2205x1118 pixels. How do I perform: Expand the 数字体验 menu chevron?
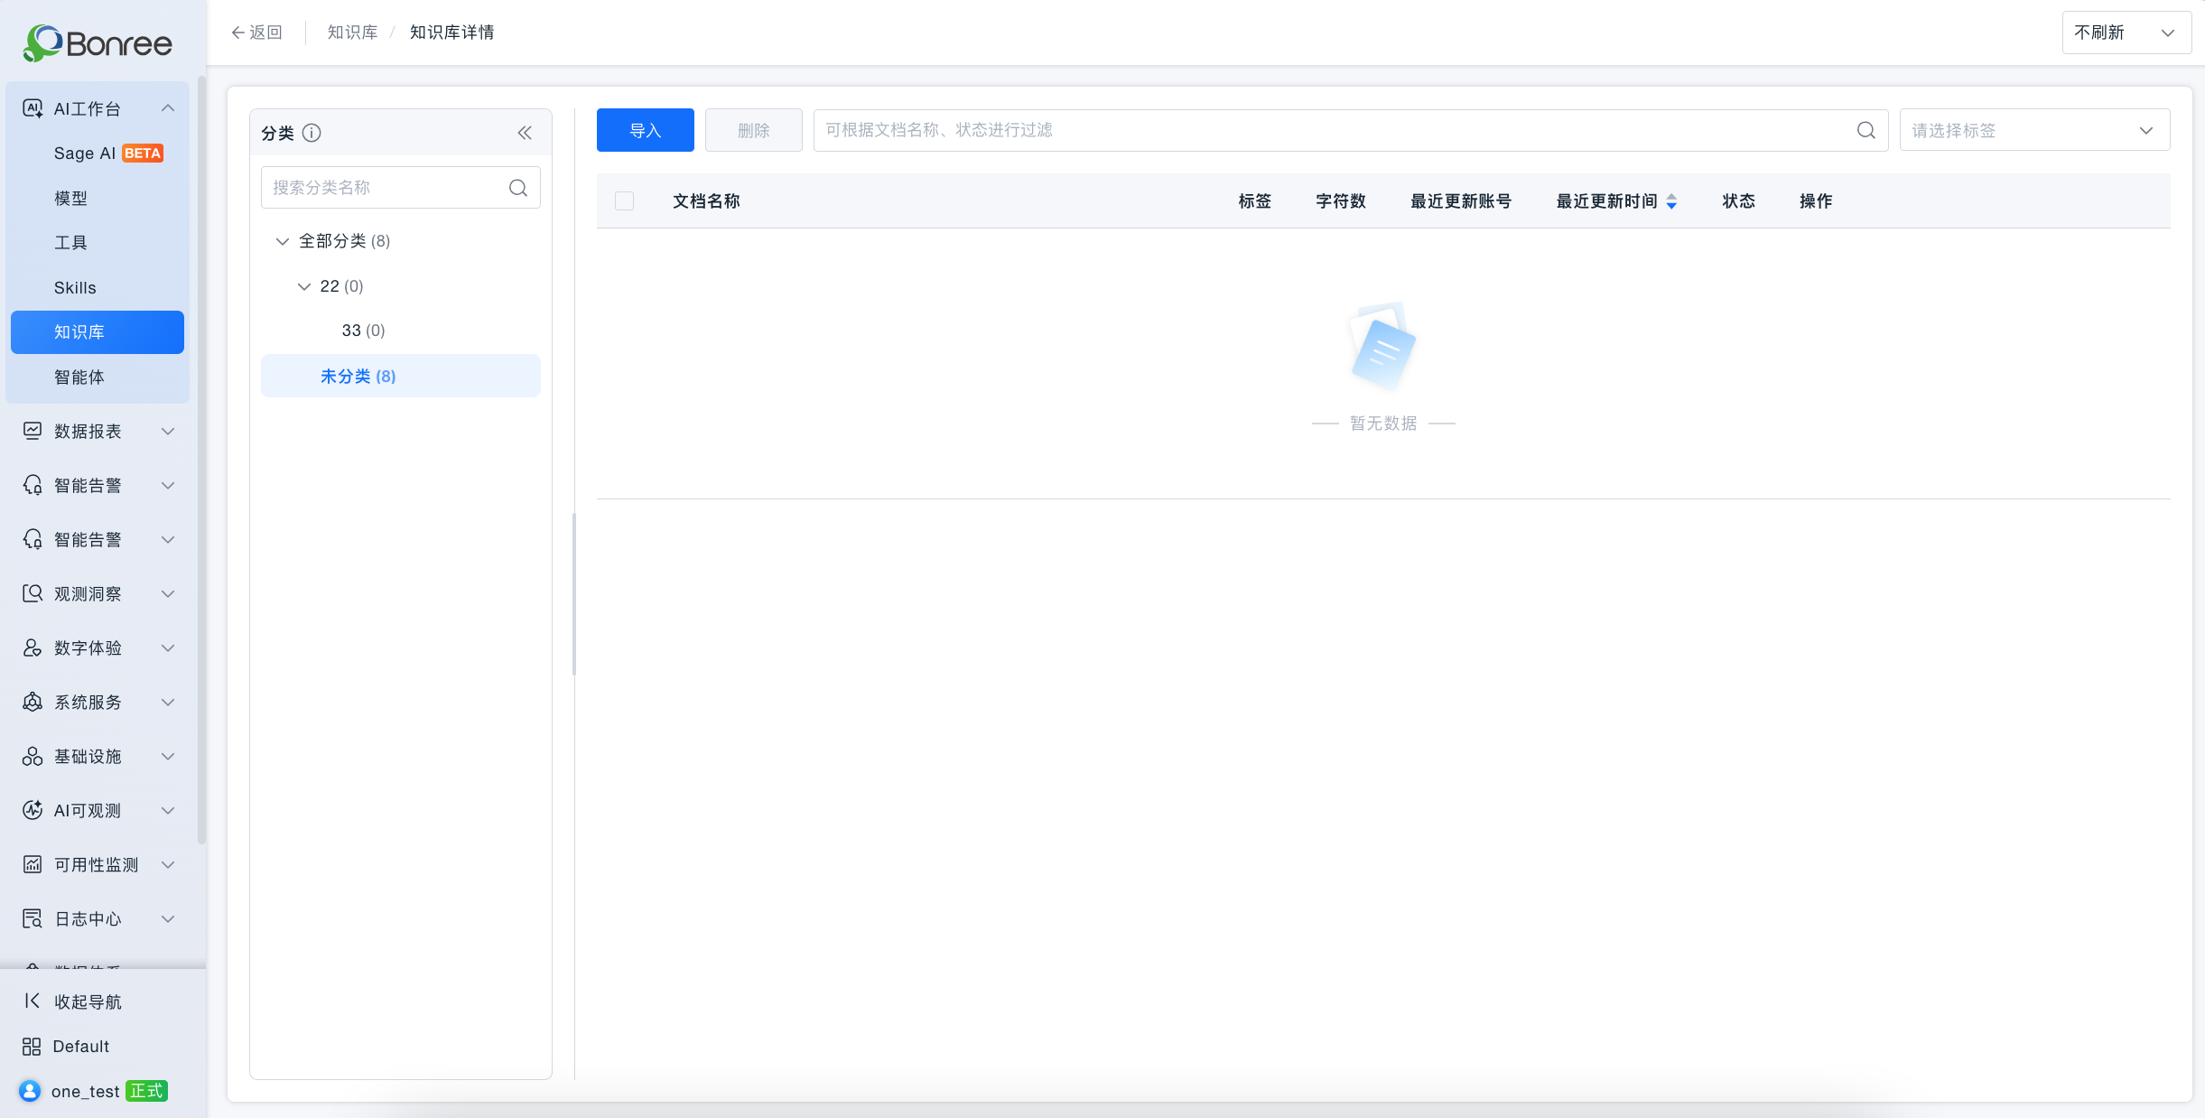pos(168,648)
